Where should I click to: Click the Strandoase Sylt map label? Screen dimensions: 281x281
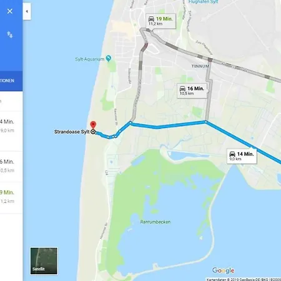click(72, 132)
